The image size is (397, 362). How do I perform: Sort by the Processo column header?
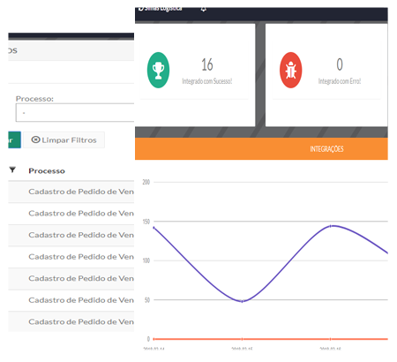click(47, 170)
